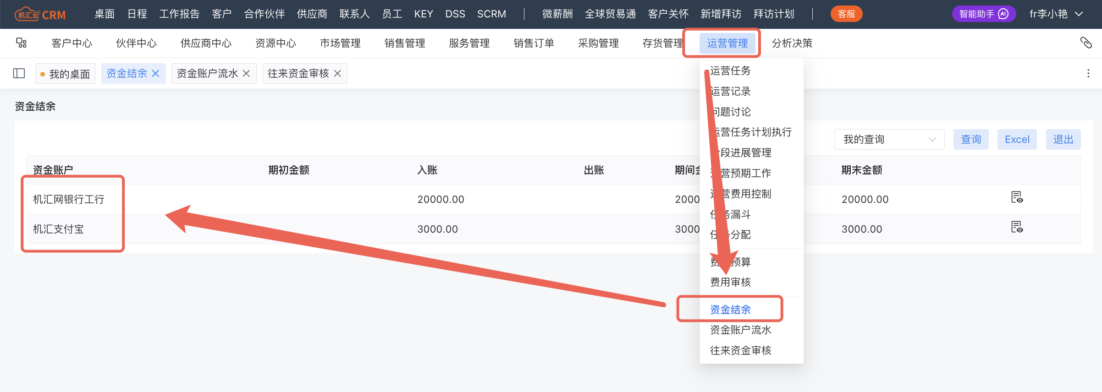
Task: Click the 入账 value 3000.00
Action: tap(437, 229)
